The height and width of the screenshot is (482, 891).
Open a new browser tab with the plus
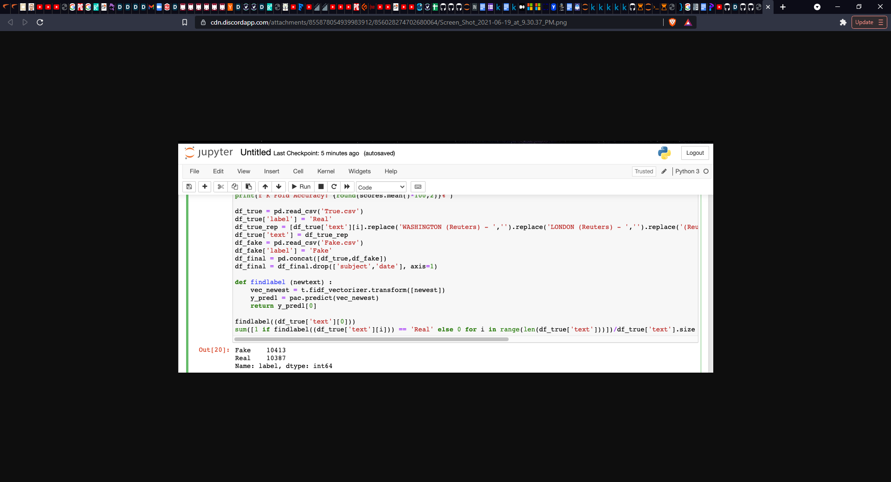(x=783, y=7)
